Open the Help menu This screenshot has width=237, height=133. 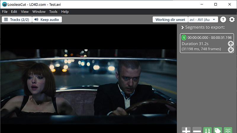click(x=65, y=12)
